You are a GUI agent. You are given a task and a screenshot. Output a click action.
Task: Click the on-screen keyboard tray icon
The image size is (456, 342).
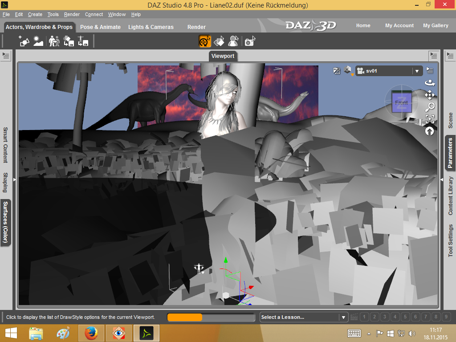[354, 333]
